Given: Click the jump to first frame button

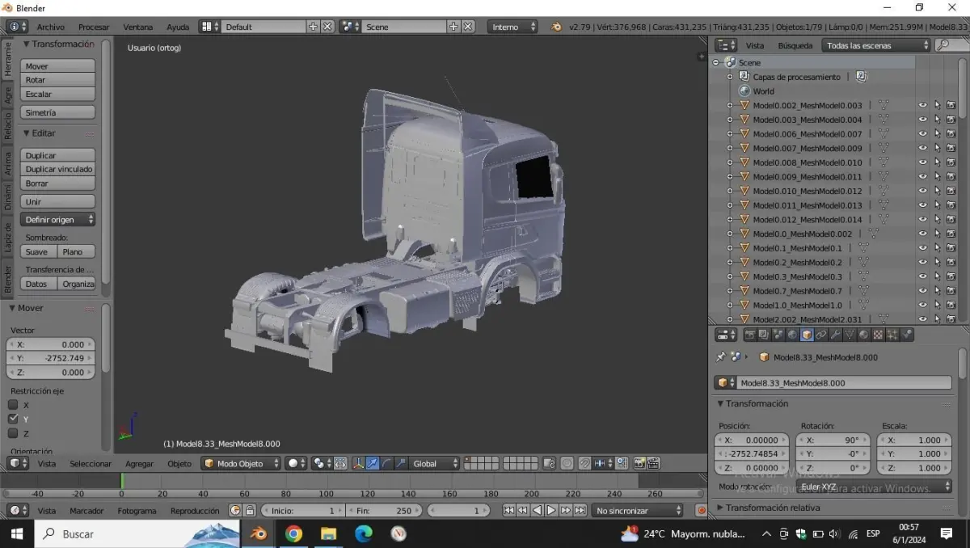Looking at the screenshot, I should click(508, 511).
